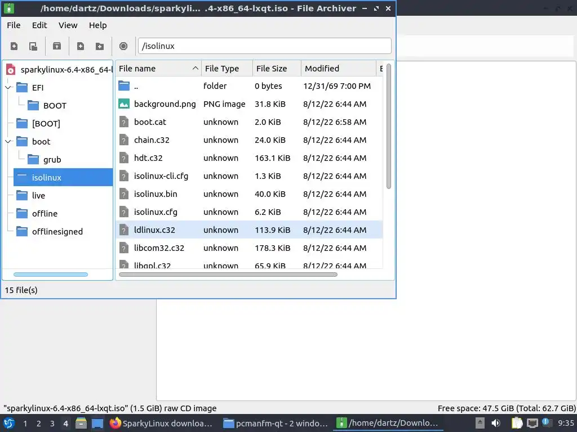This screenshot has height=432, width=577.
Task: Click the Stop operation circle icon
Action: (x=123, y=46)
